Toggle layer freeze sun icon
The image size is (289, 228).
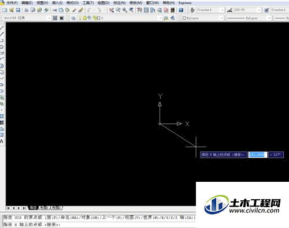(x=84, y=18)
